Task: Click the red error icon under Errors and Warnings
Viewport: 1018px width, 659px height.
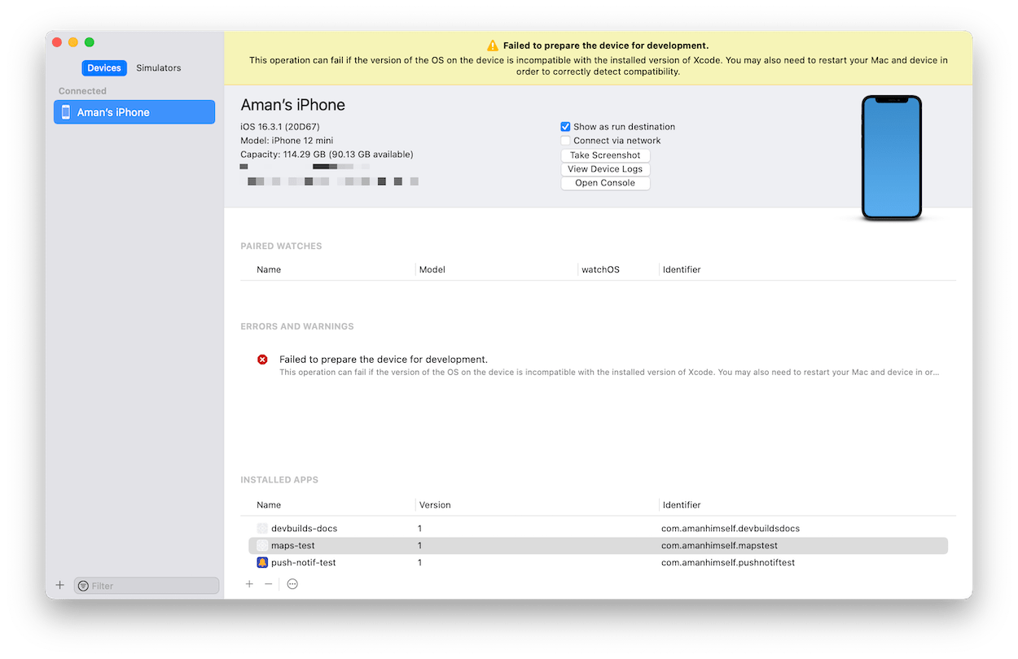Action: tap(261, 359)
